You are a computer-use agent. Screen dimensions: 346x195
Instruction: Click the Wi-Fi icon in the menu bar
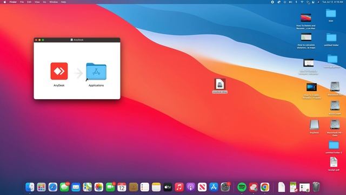tap(302, 2)
